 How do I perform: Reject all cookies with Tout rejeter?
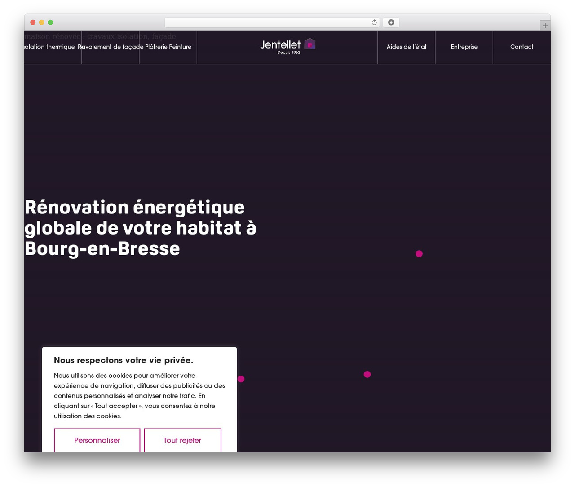182,440
